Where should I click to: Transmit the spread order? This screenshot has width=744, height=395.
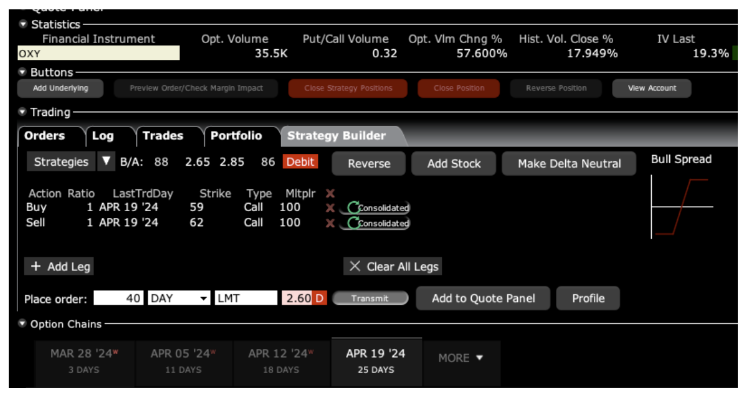370,298
